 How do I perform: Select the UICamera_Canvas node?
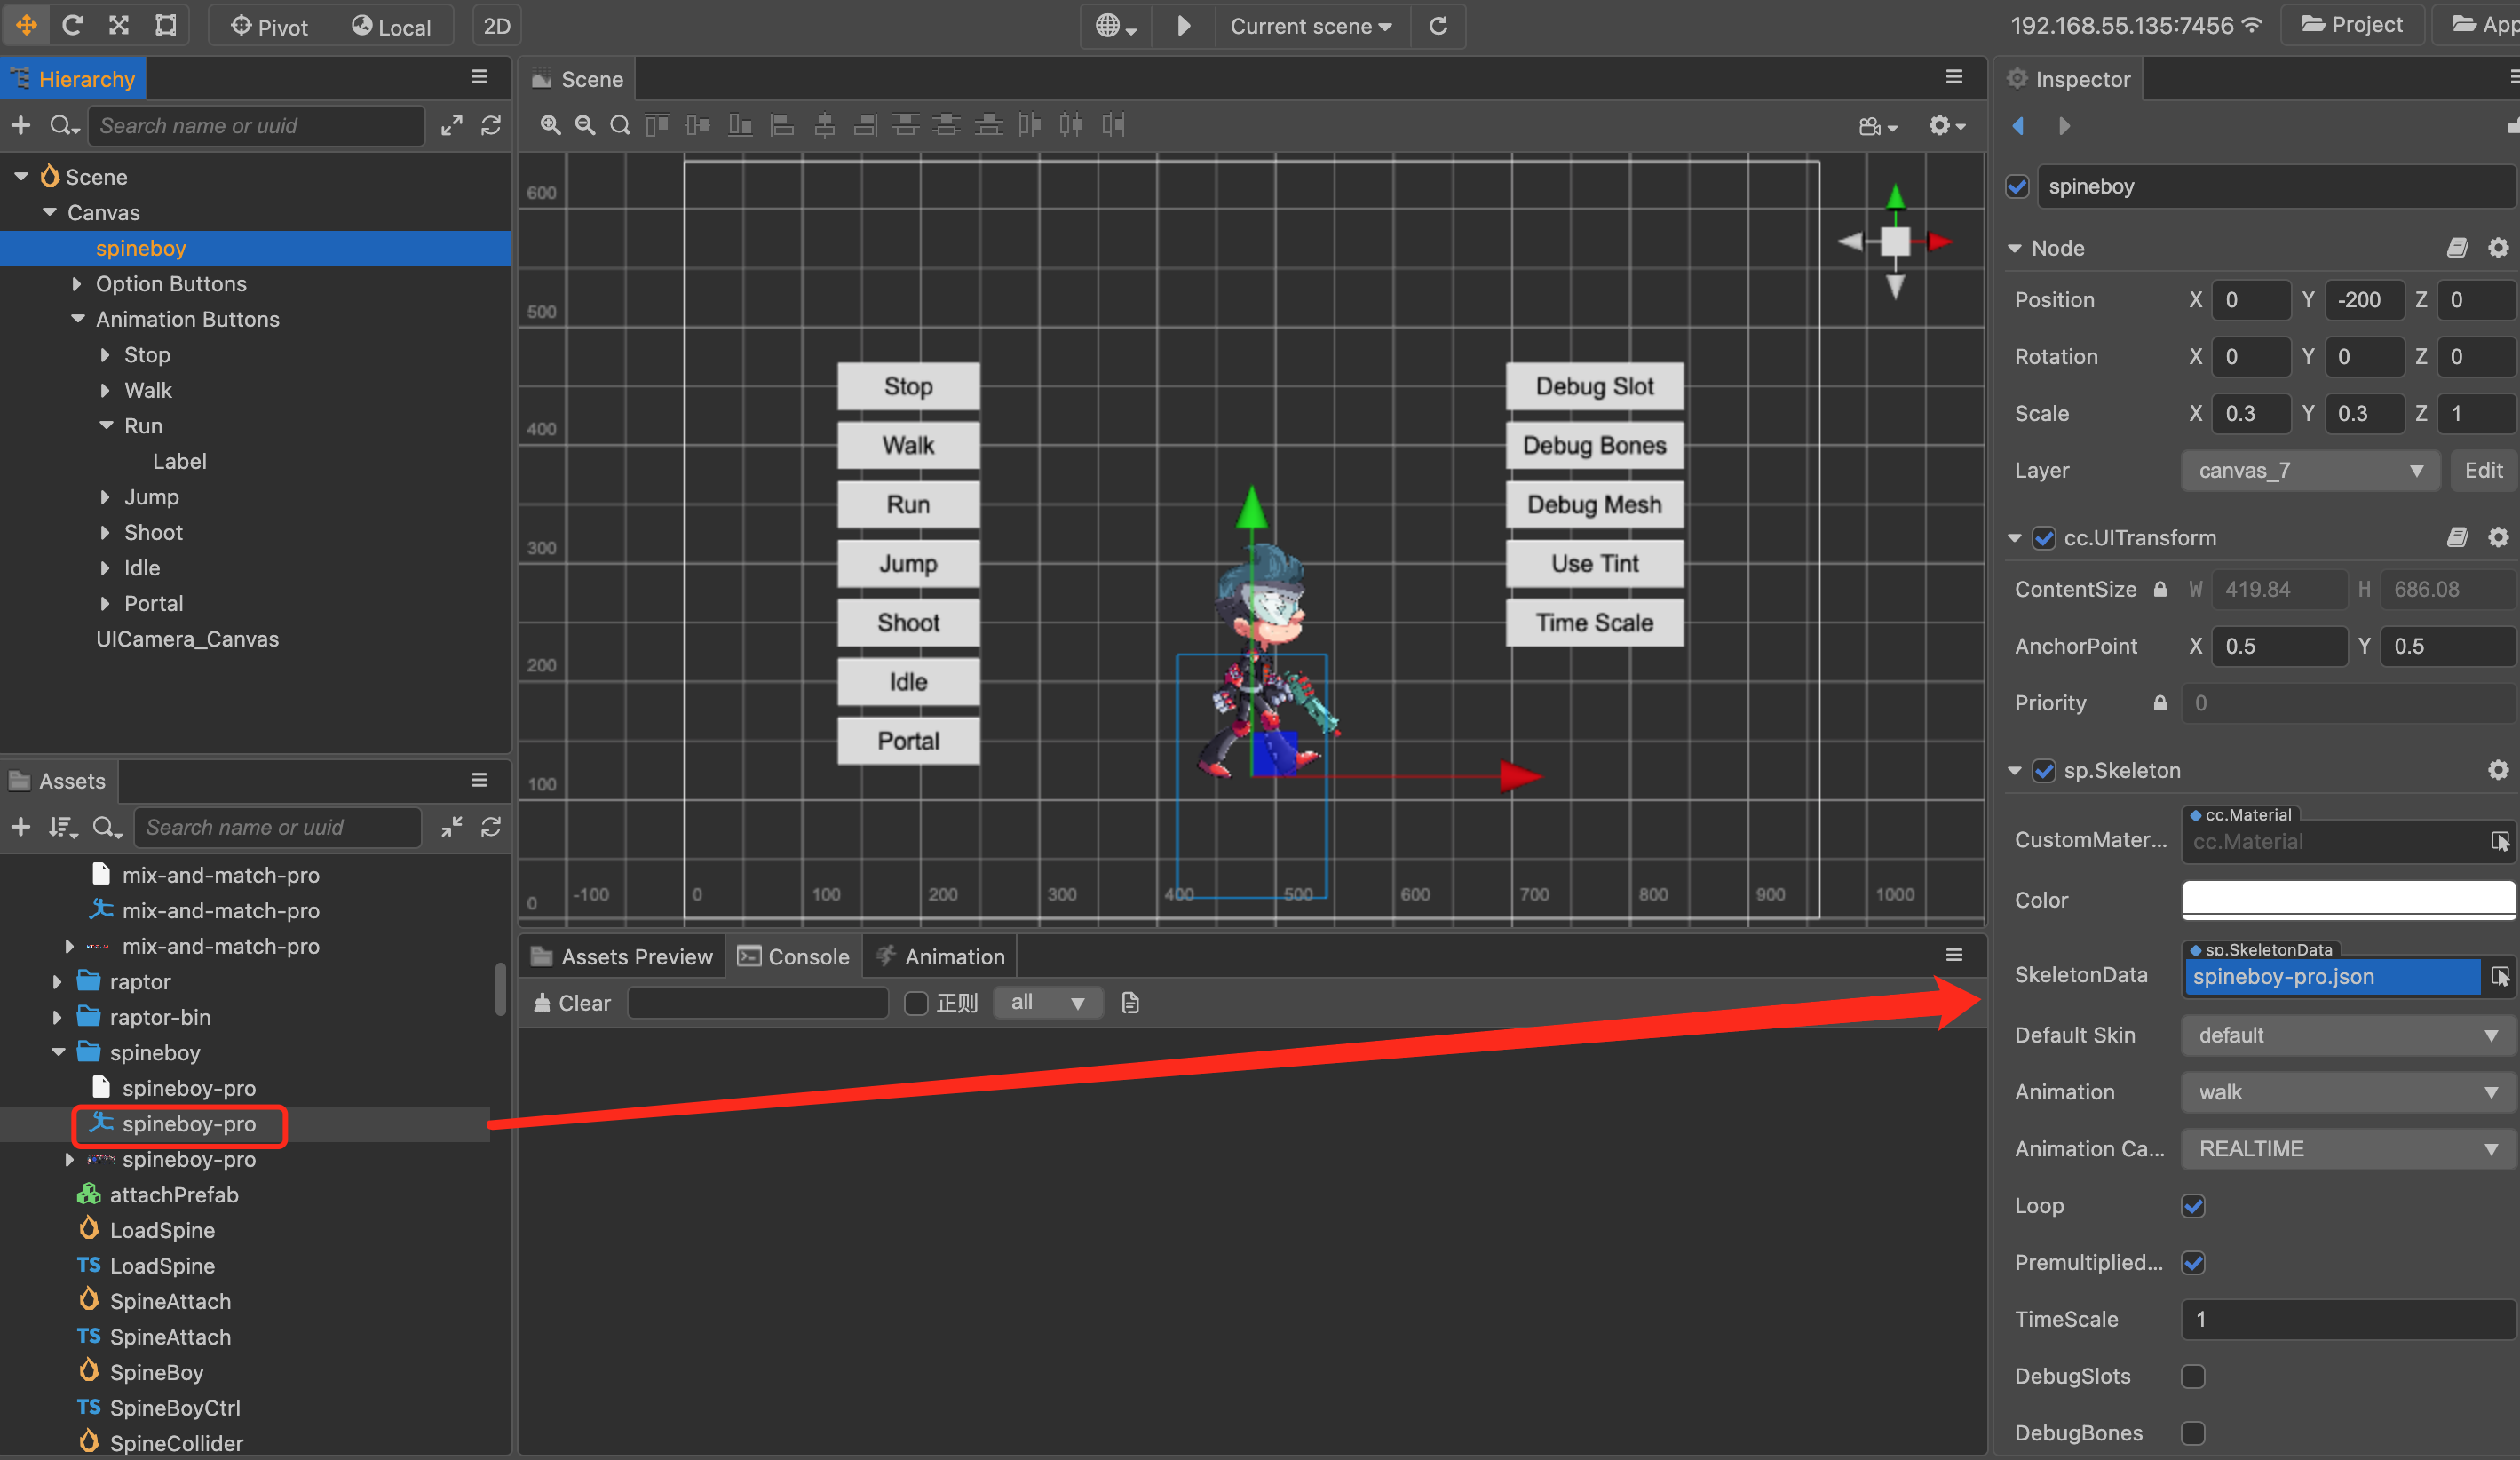[x=187, y=639]
